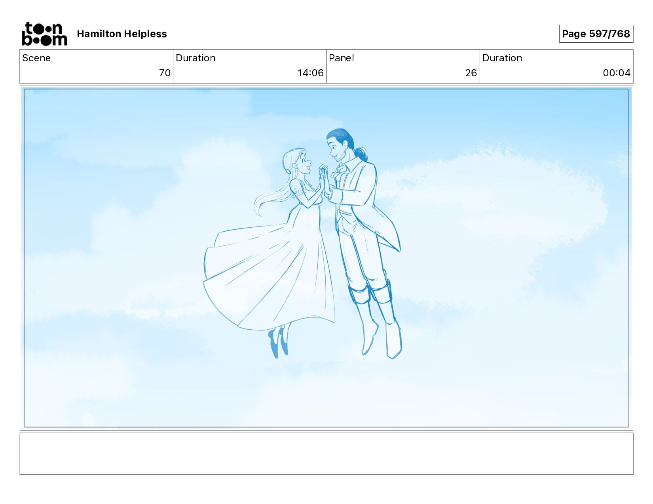
Task: Select scene number value 70
Action: pos(165,73)
